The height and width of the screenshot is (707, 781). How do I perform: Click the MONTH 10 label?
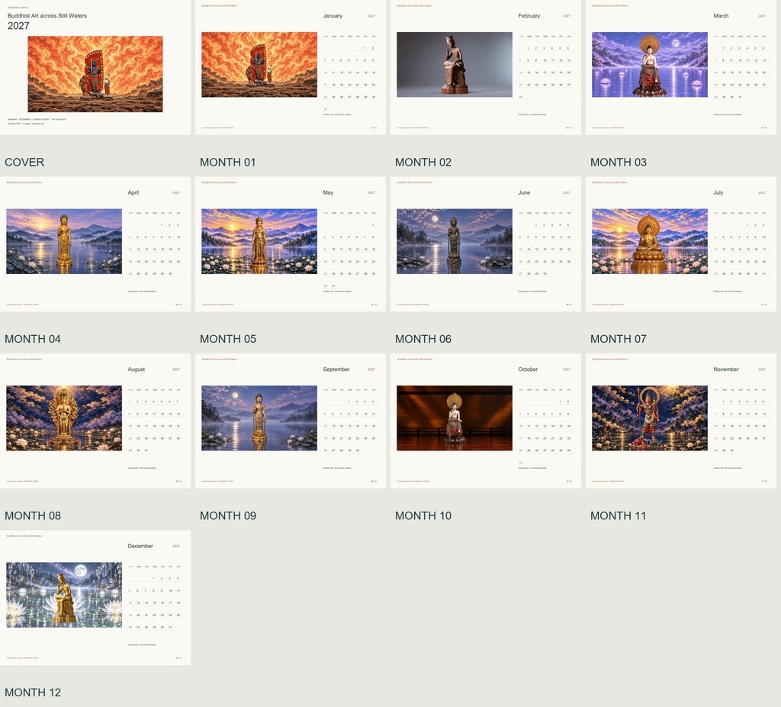(x=423, y=515)
